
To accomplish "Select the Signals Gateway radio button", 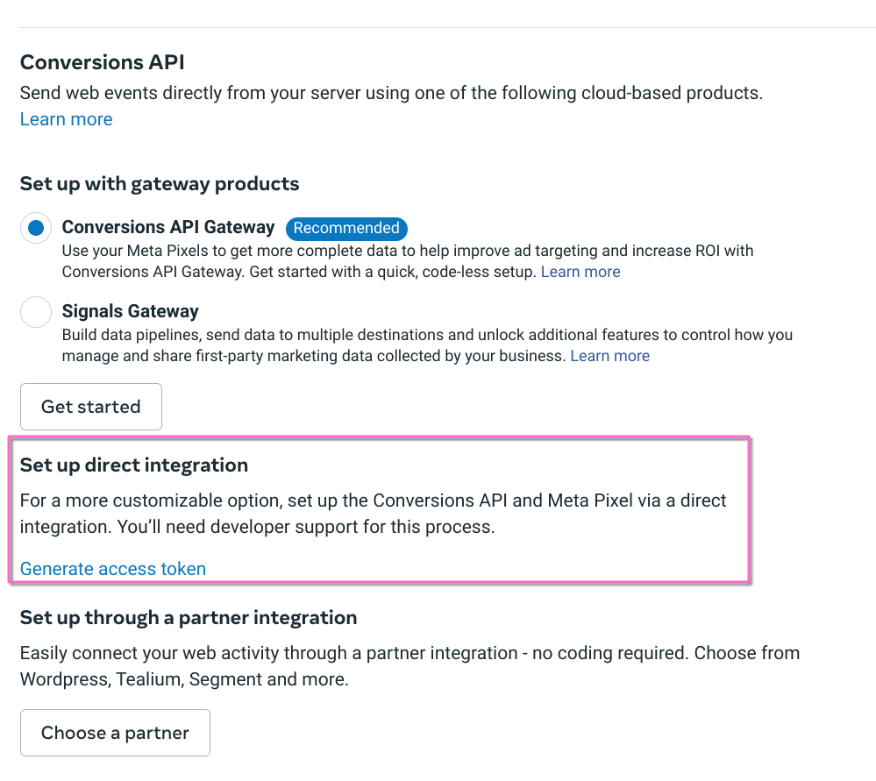I will coord(36,312).
